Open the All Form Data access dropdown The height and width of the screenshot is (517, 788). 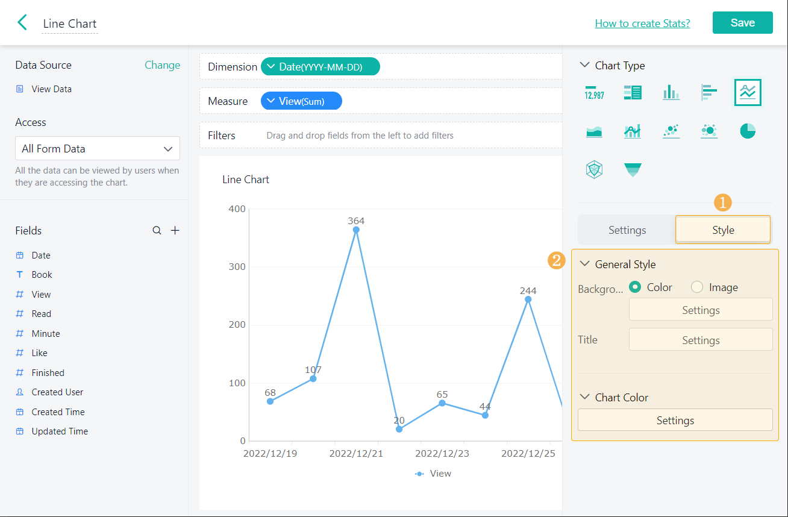click(x=97, y=148)
